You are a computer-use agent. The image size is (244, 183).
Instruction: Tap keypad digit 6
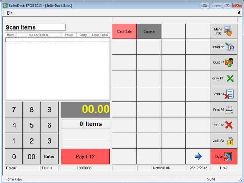(x=49, y=125)
